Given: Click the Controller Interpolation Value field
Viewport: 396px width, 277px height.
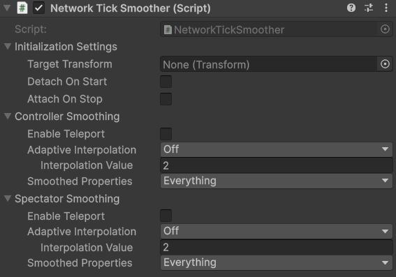Looking at the screenshot, I should click(x=277, y=165).
